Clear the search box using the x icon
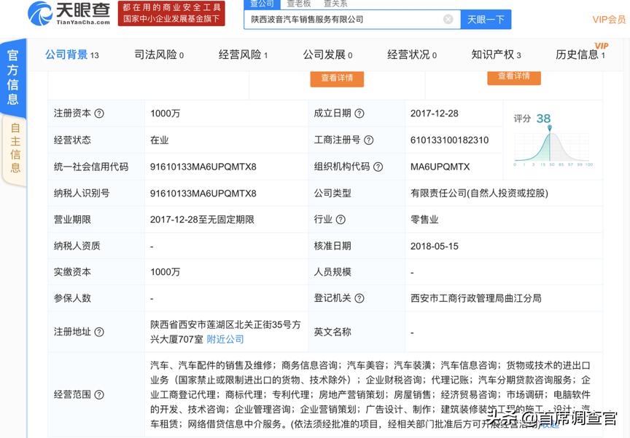 448,19
